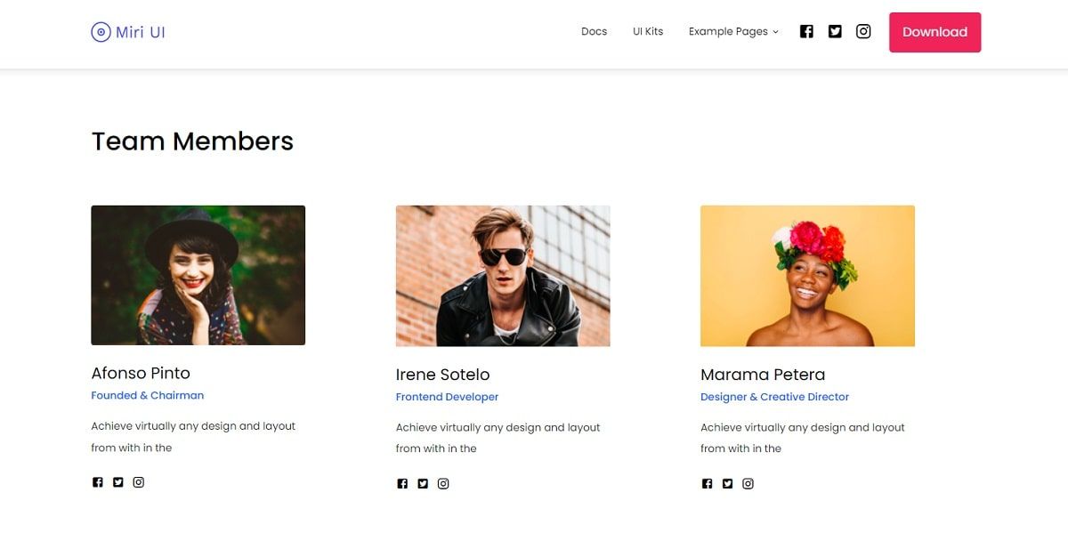The image size is (1068, 541).
Task: Click the Designer & Creative Director link
Action: pyautogui.click(x=775, y=397)
